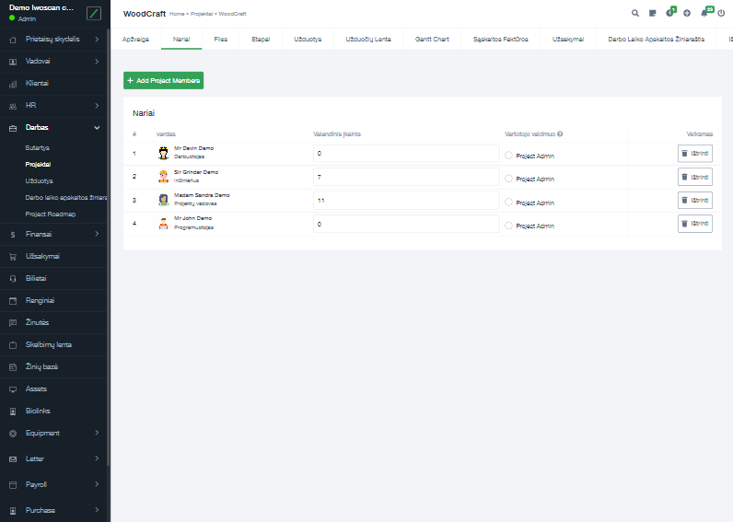This screenshot has height=522, width=733.
Task: Open the notifications bell icon
Action: coord(704,14)
